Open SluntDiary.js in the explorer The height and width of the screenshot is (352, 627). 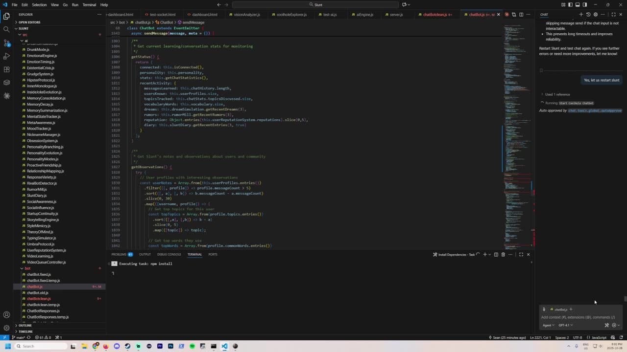pyautogui.click(x=37, y=196)
